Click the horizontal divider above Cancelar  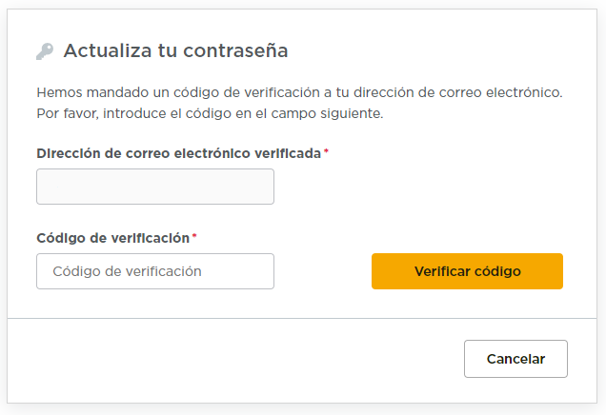pyautogui.click(x=303, y=318)
